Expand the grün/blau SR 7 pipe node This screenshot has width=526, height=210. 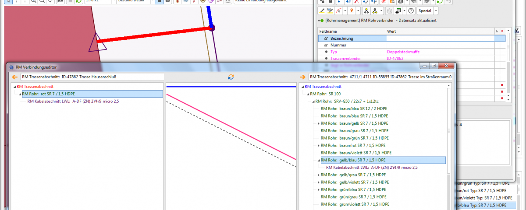tap(319, 189)
